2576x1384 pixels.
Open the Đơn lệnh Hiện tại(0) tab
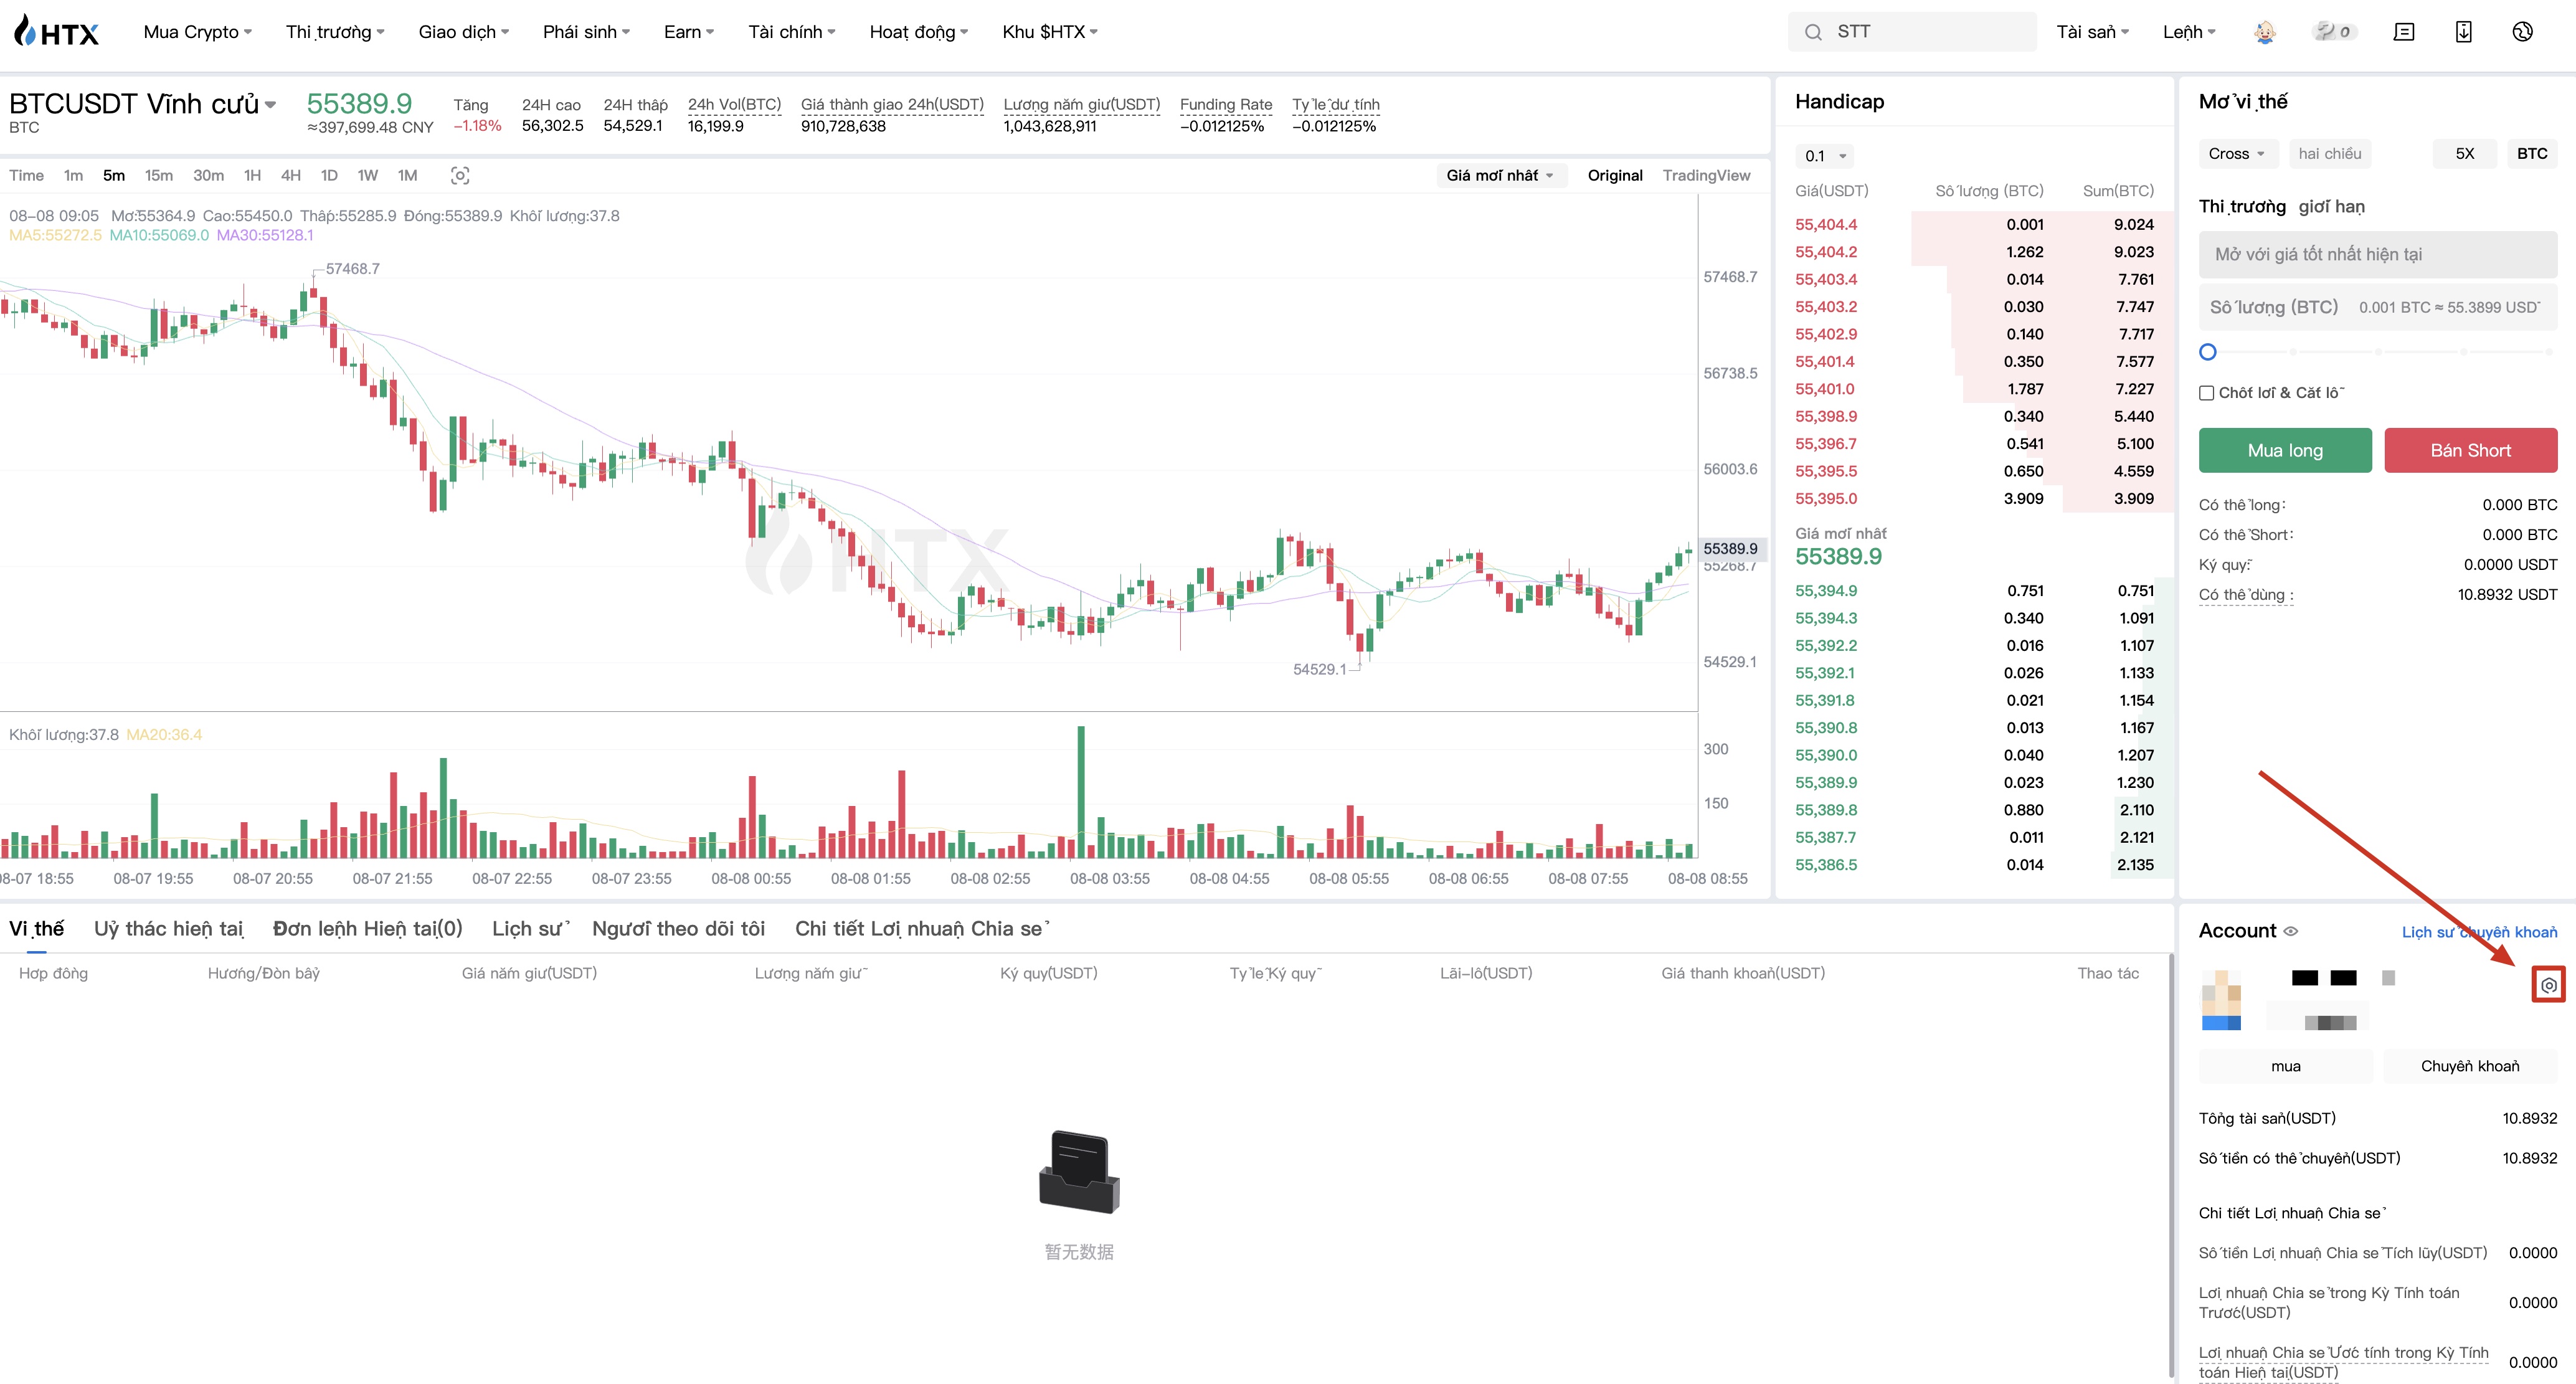coord(367,929)
